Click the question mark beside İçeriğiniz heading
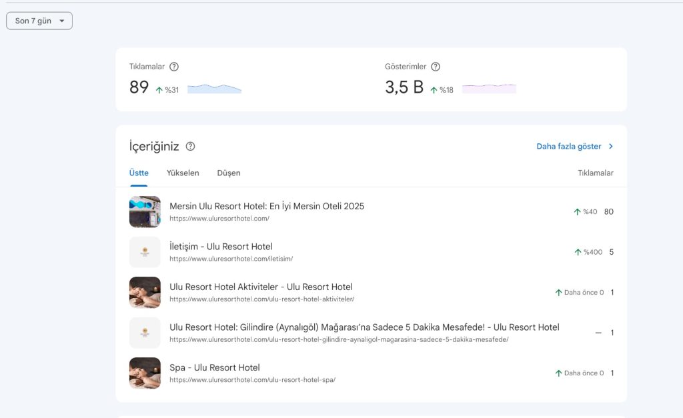The width and height of the screenshot is (683, 418). [190, 147]
